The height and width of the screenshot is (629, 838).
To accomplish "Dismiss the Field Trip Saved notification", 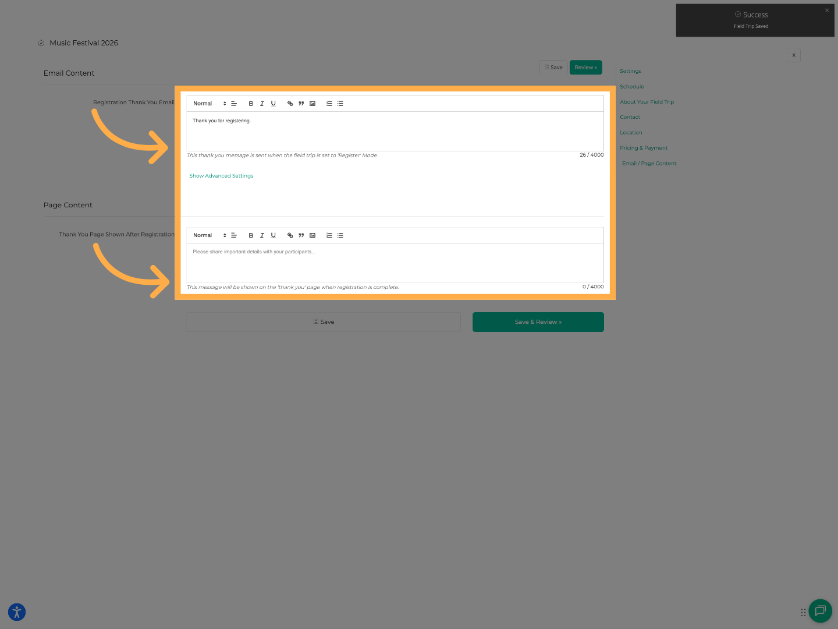I will pos(826,10).
